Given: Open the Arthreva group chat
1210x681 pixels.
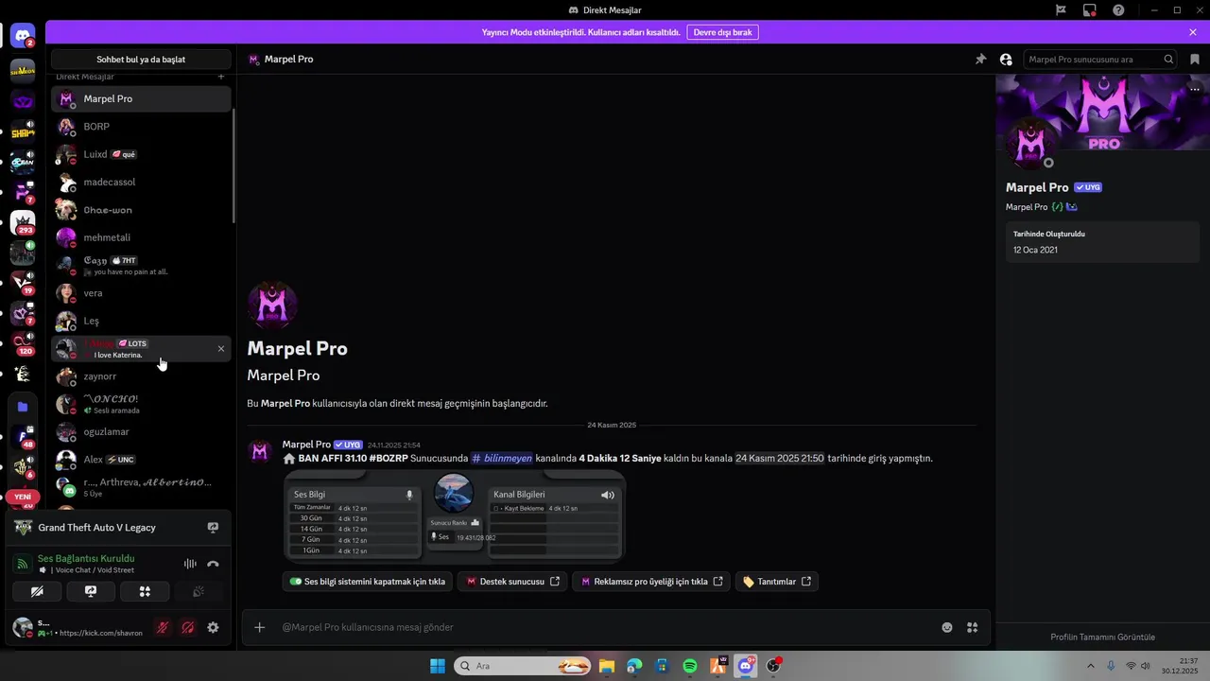Looking at the screenshot, I should click(141, 487).
